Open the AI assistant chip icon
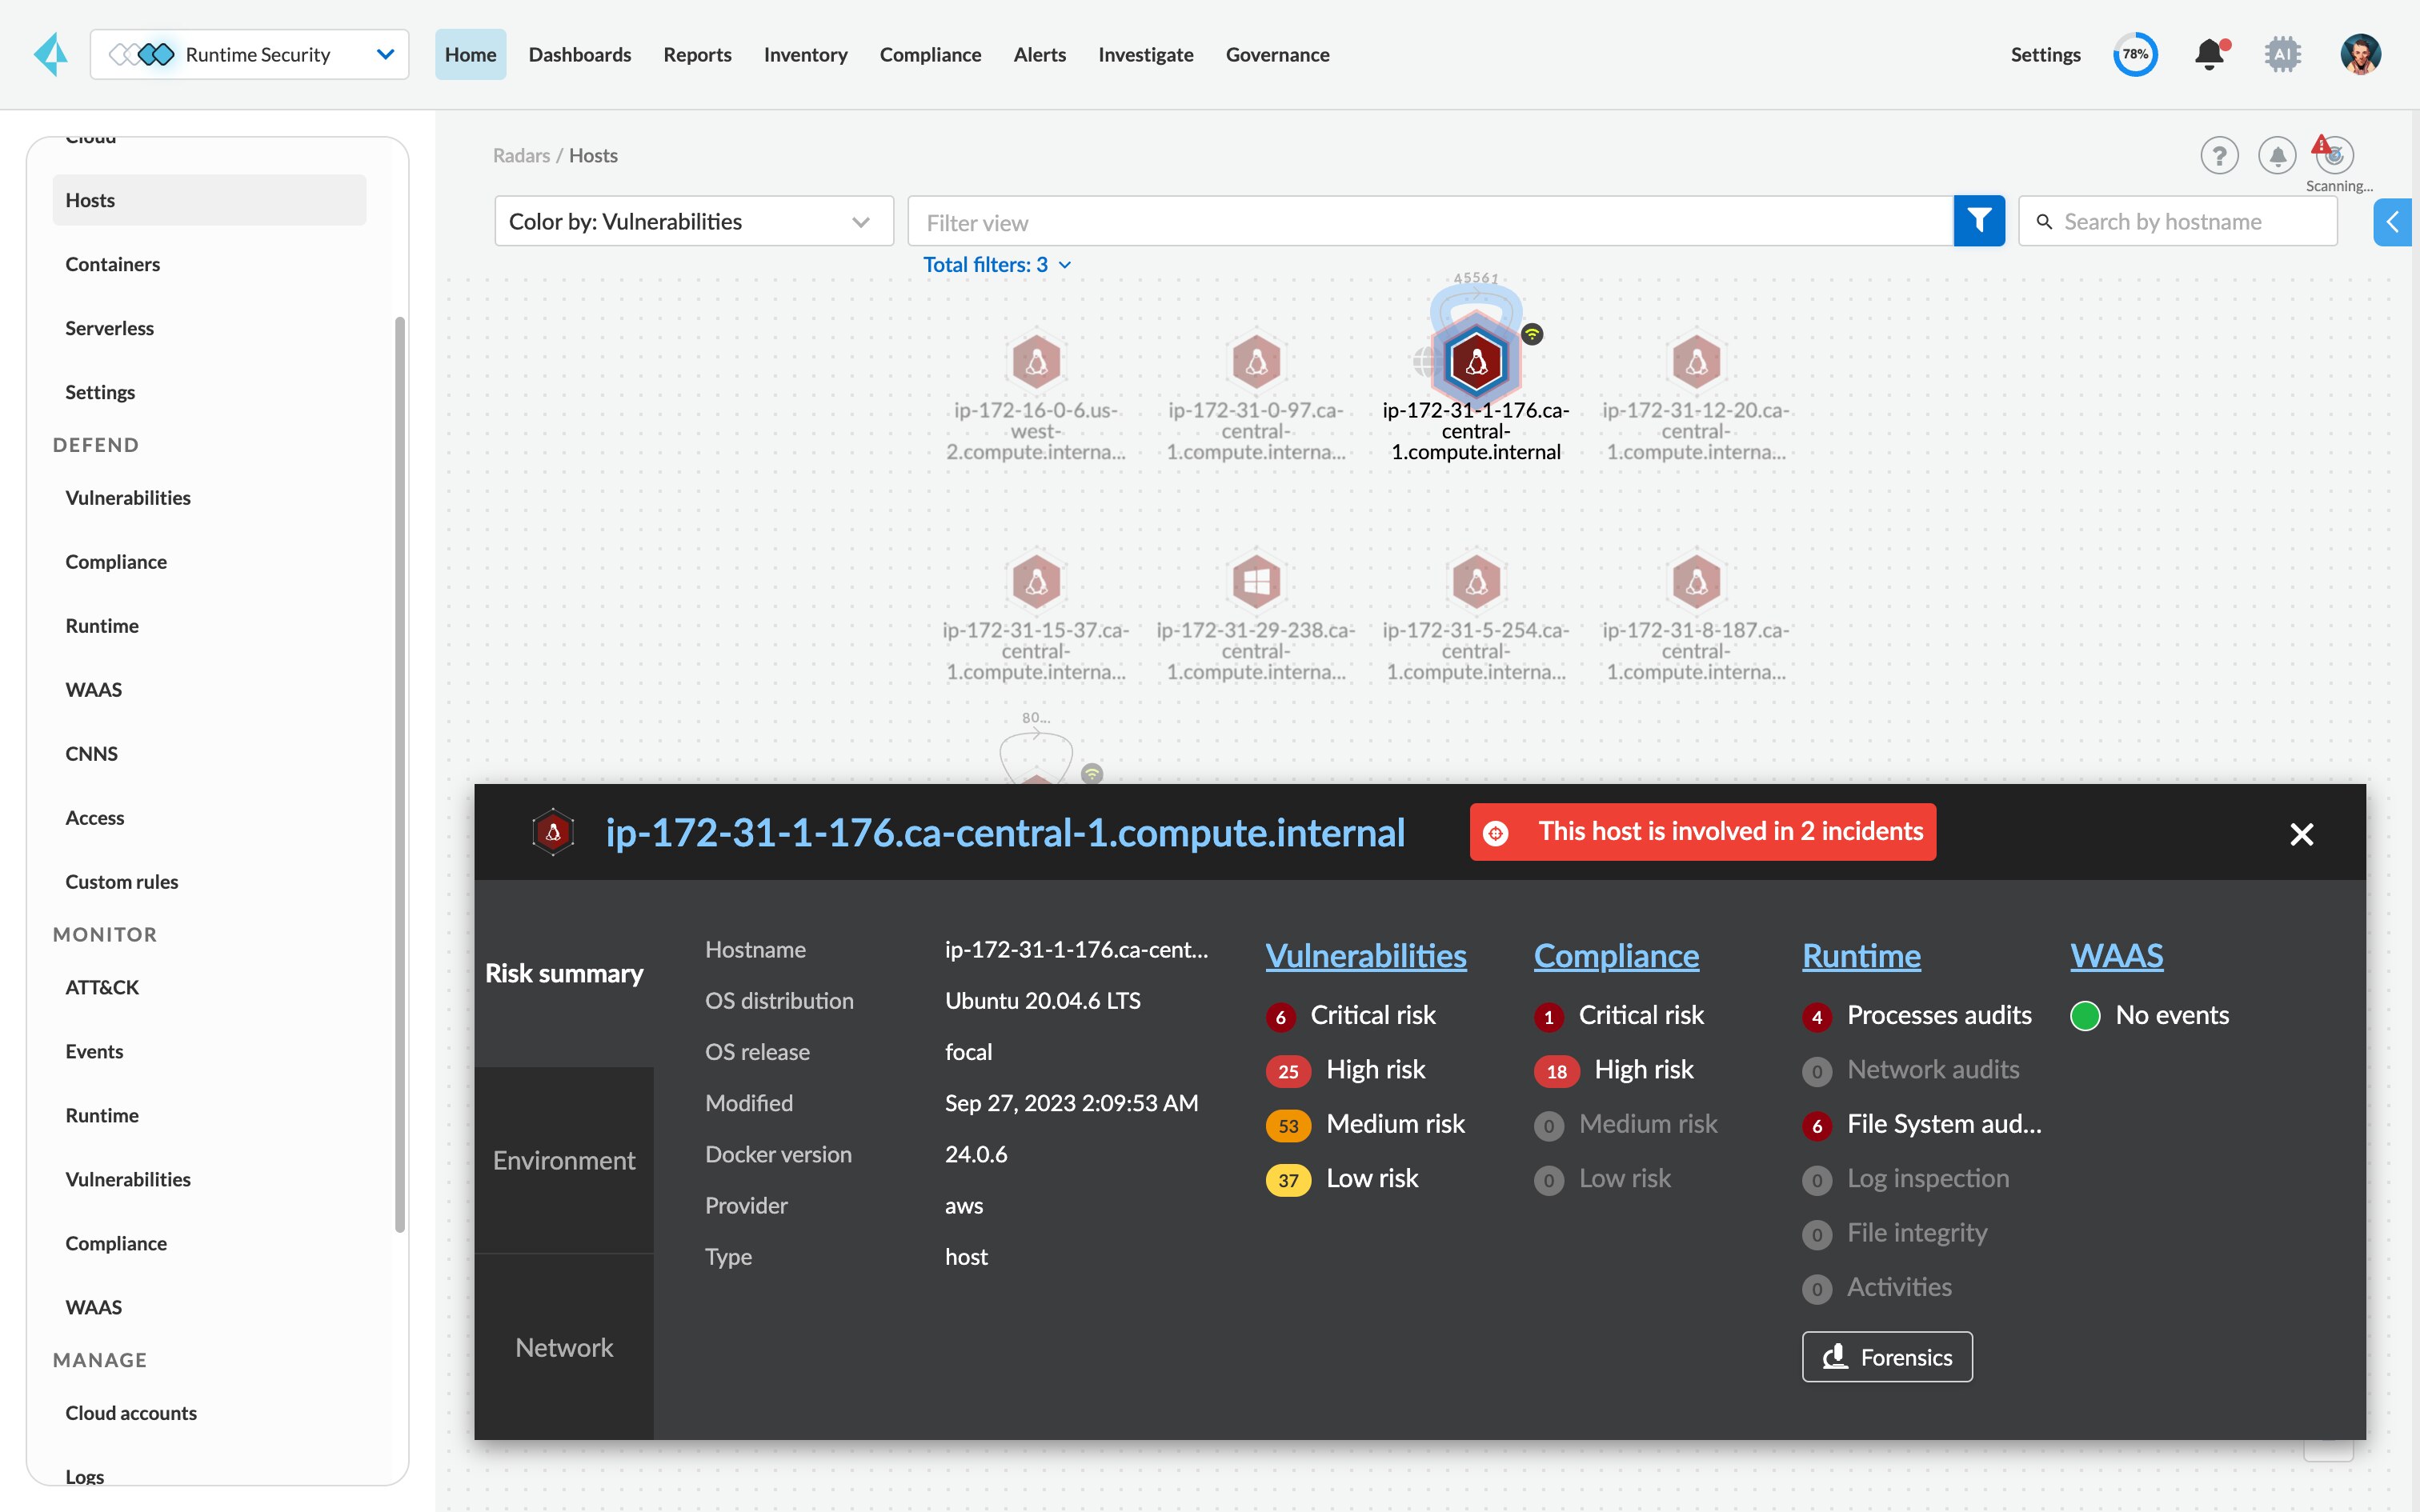The height and width of the screenshot is (1512, 2420). tap(2283, 54)
